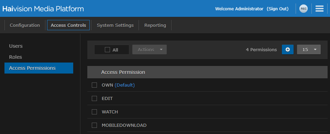This screenshot has height=134, width=330.
Task: Select the Access Controls tab
Action: [68, 25]
